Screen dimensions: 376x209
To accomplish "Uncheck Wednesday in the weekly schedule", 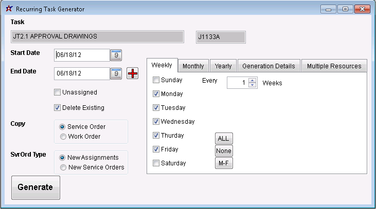I will [156, 122].
